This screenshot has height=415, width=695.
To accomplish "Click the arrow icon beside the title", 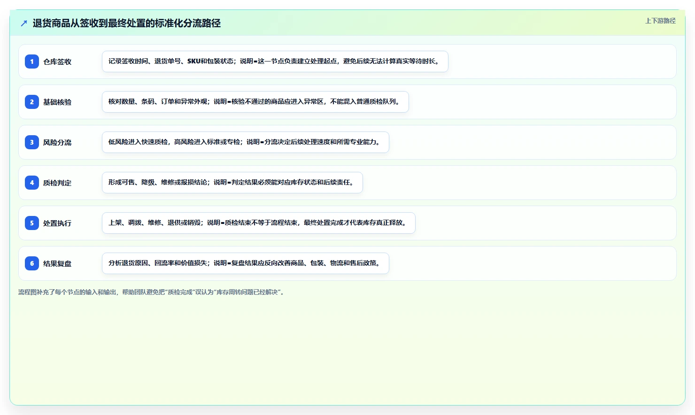I will 24,23.
